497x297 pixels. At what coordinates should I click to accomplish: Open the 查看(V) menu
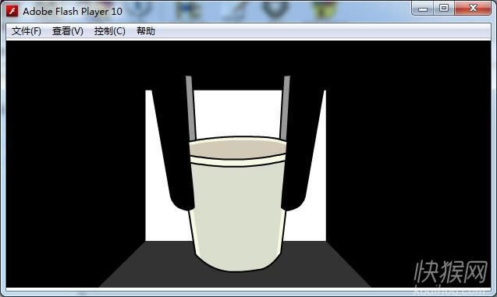[x=68, y=31]
